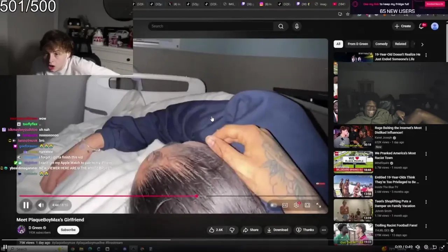
Task: Focus the YouTube search field
Action: click(x=211, y=26)
